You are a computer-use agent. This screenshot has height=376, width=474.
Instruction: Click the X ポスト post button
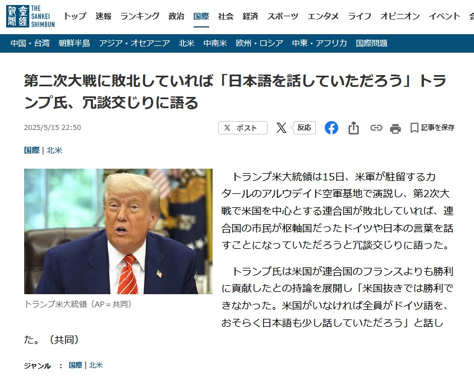(x=243, y=128)
